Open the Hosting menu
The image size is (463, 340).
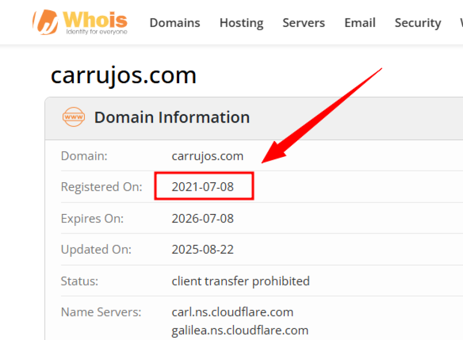pos(241,23)
